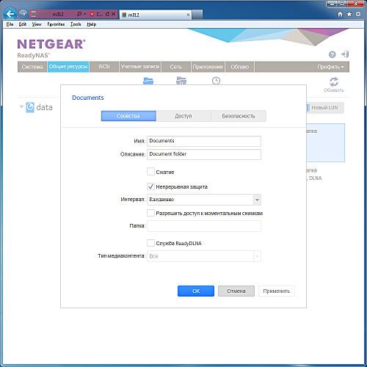
Task: Click the Обновить refresh icon
Action: [x=334, y=82]
